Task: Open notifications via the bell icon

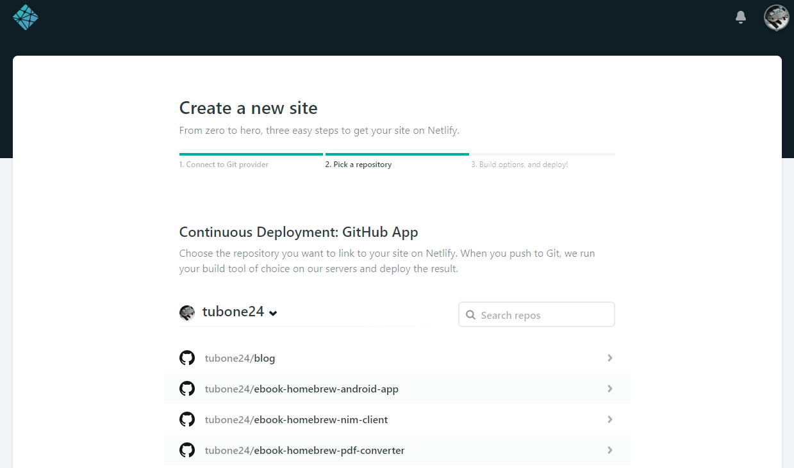Action: (x=741, y=17)
